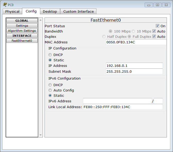This screenshot has height=152, width=173.
Task: Click the sidebar scroll up arrow
Action: point(41,20)
